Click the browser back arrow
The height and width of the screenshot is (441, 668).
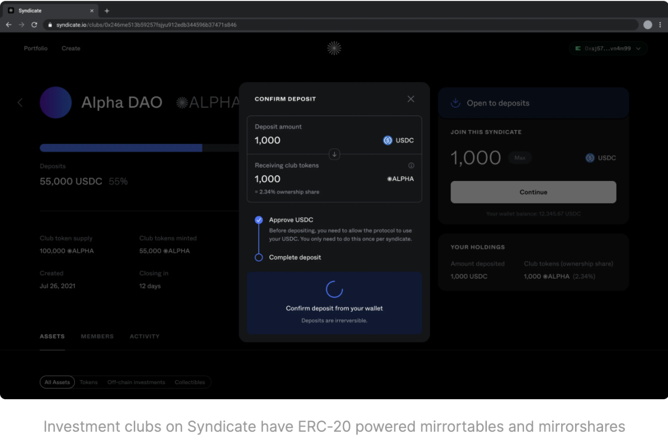coord(9,25)
